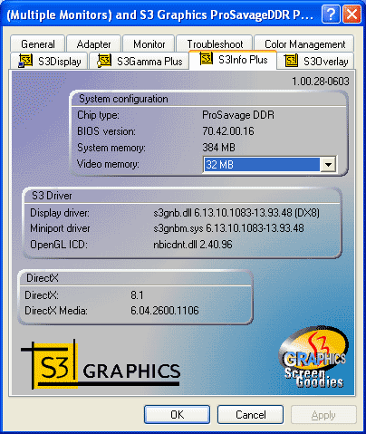Switch to the General tab
Viewport: 366px width, 434px height.
(x=38, y=44)
